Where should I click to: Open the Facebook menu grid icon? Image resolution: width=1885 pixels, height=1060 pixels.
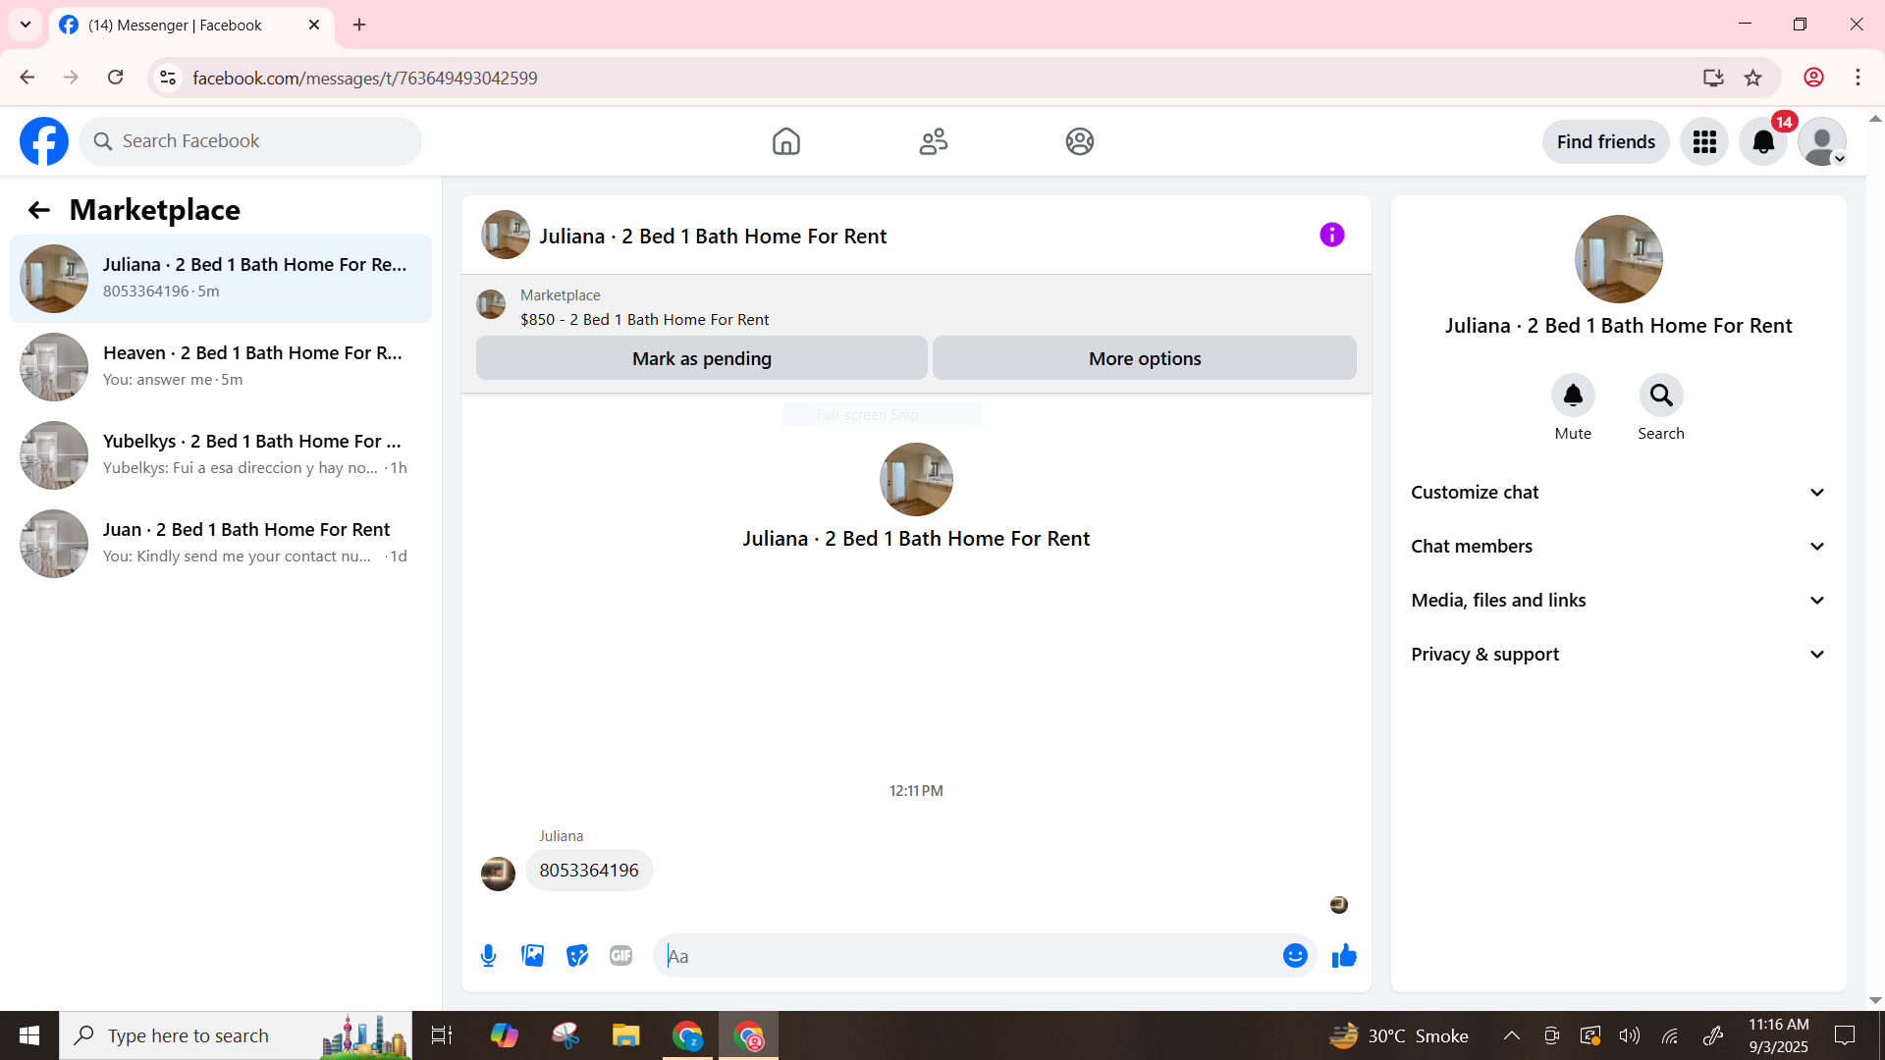[x=1704, y=142]
